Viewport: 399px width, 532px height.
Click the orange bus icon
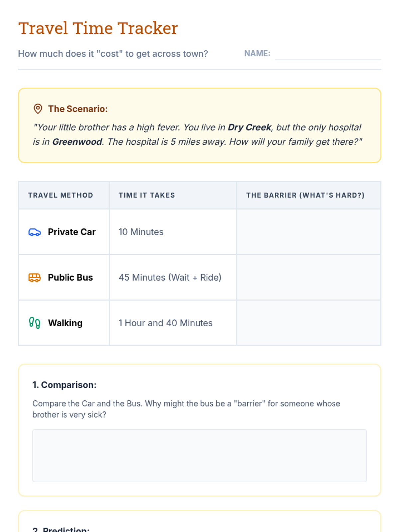[35, 278]
